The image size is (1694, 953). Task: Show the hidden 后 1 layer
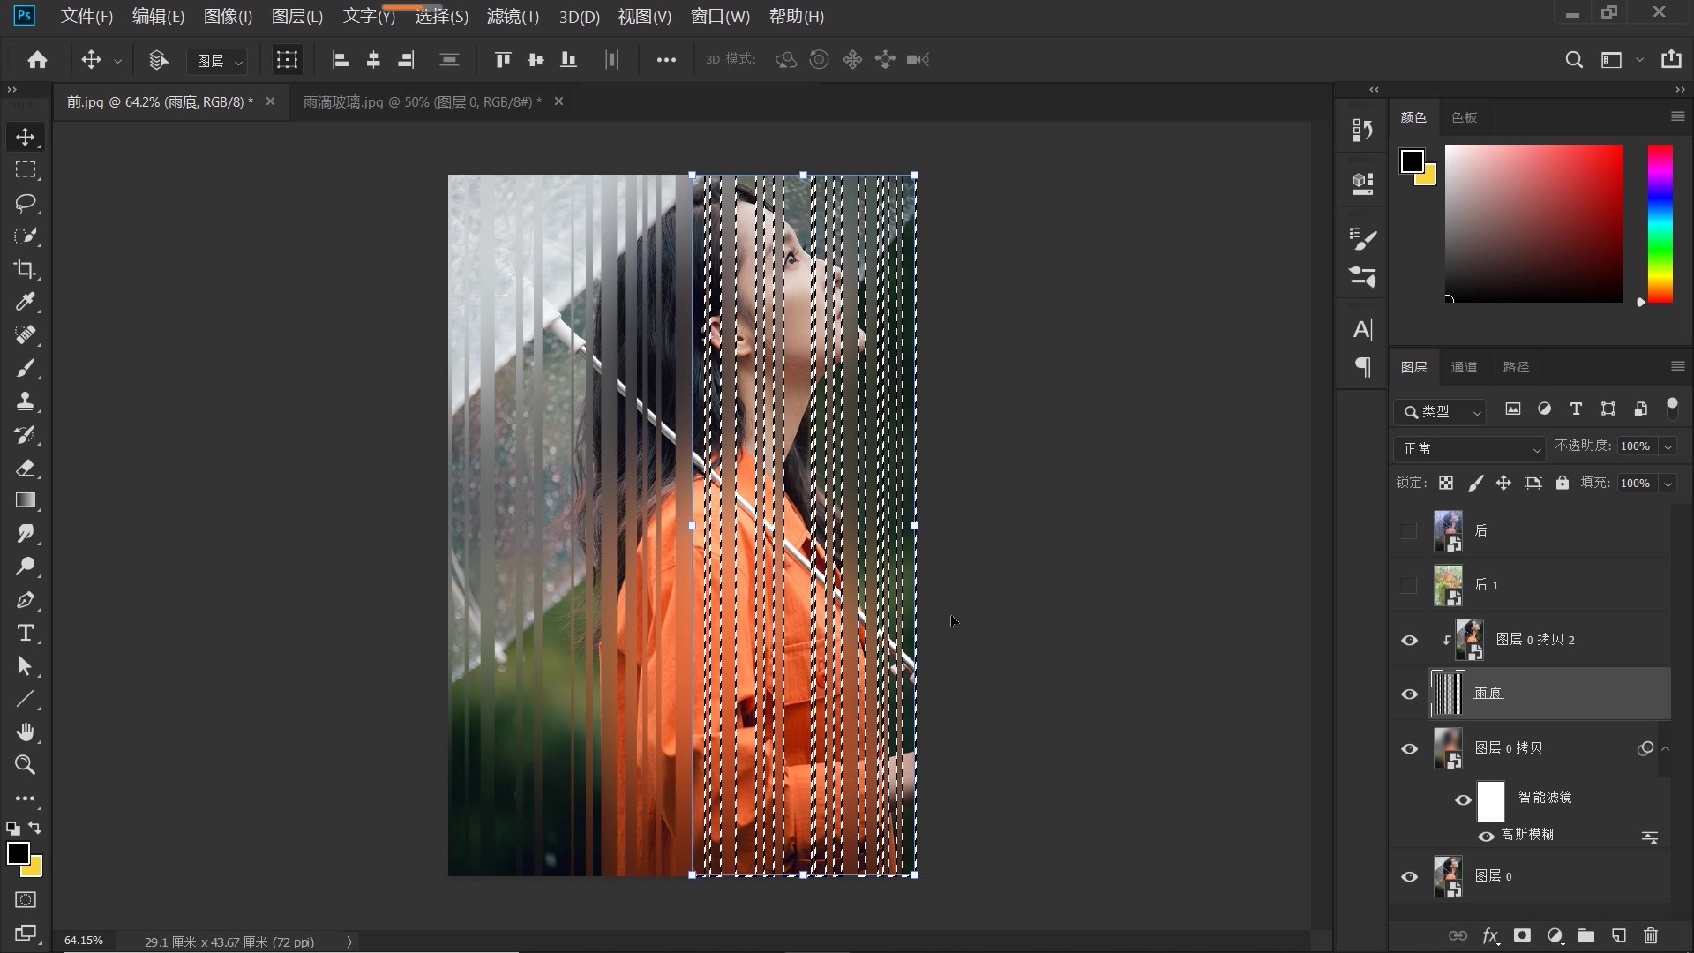click(1409, 585)
